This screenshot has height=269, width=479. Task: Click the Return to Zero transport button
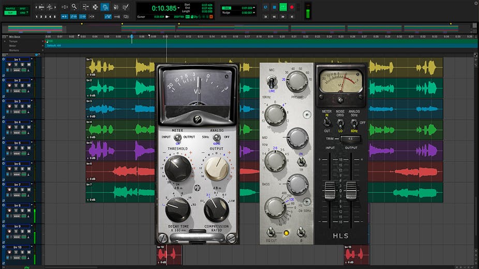[x=266, y=17]
